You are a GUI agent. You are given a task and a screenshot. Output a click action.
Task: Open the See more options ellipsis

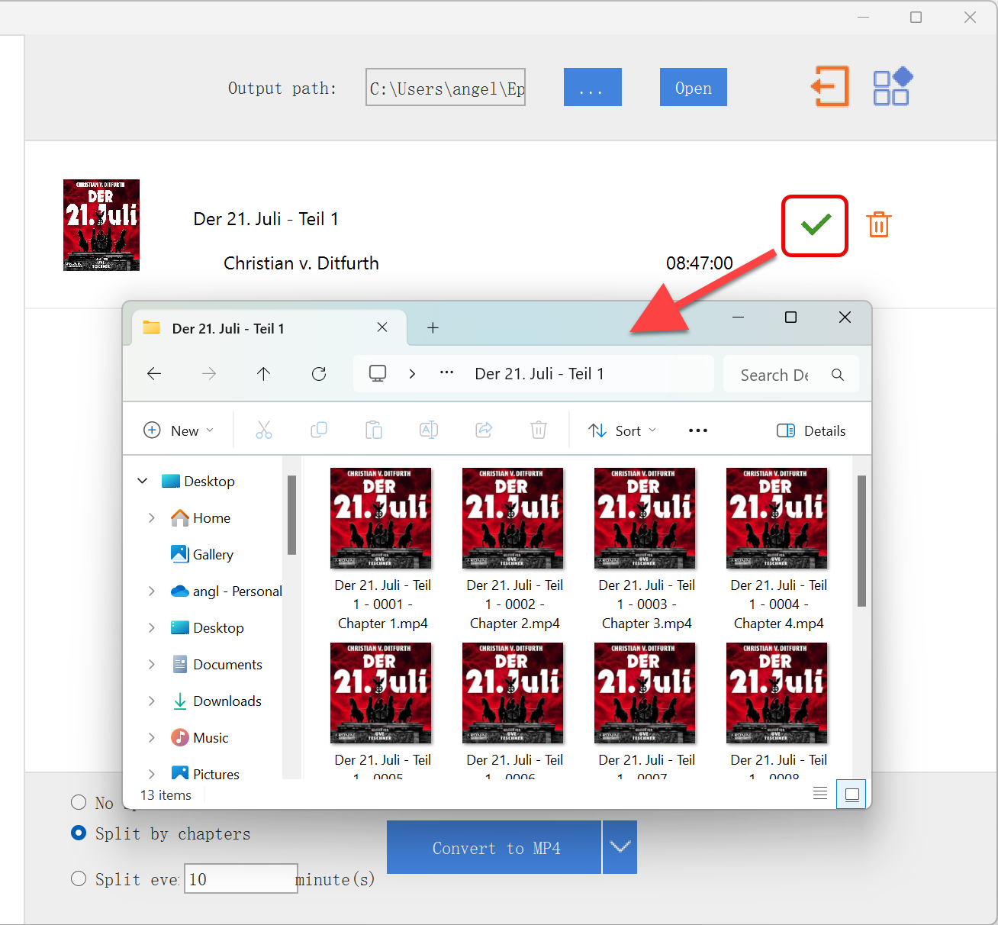pos(697,430)
